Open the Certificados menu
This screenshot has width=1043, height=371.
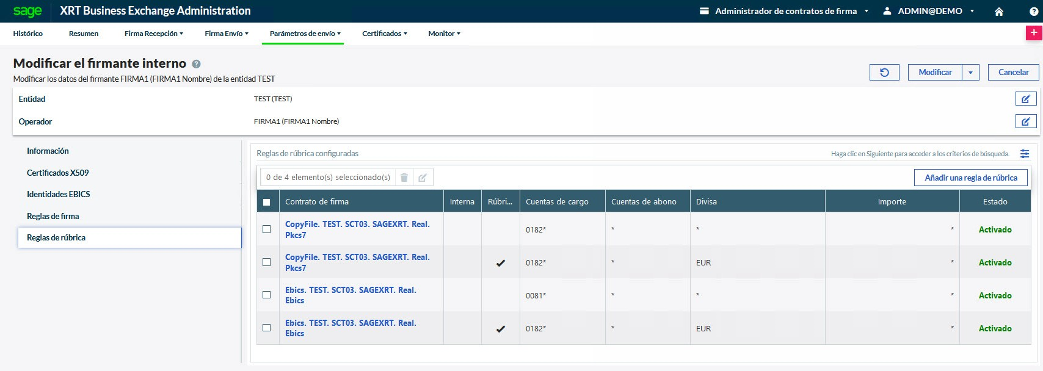click(384, 34)
